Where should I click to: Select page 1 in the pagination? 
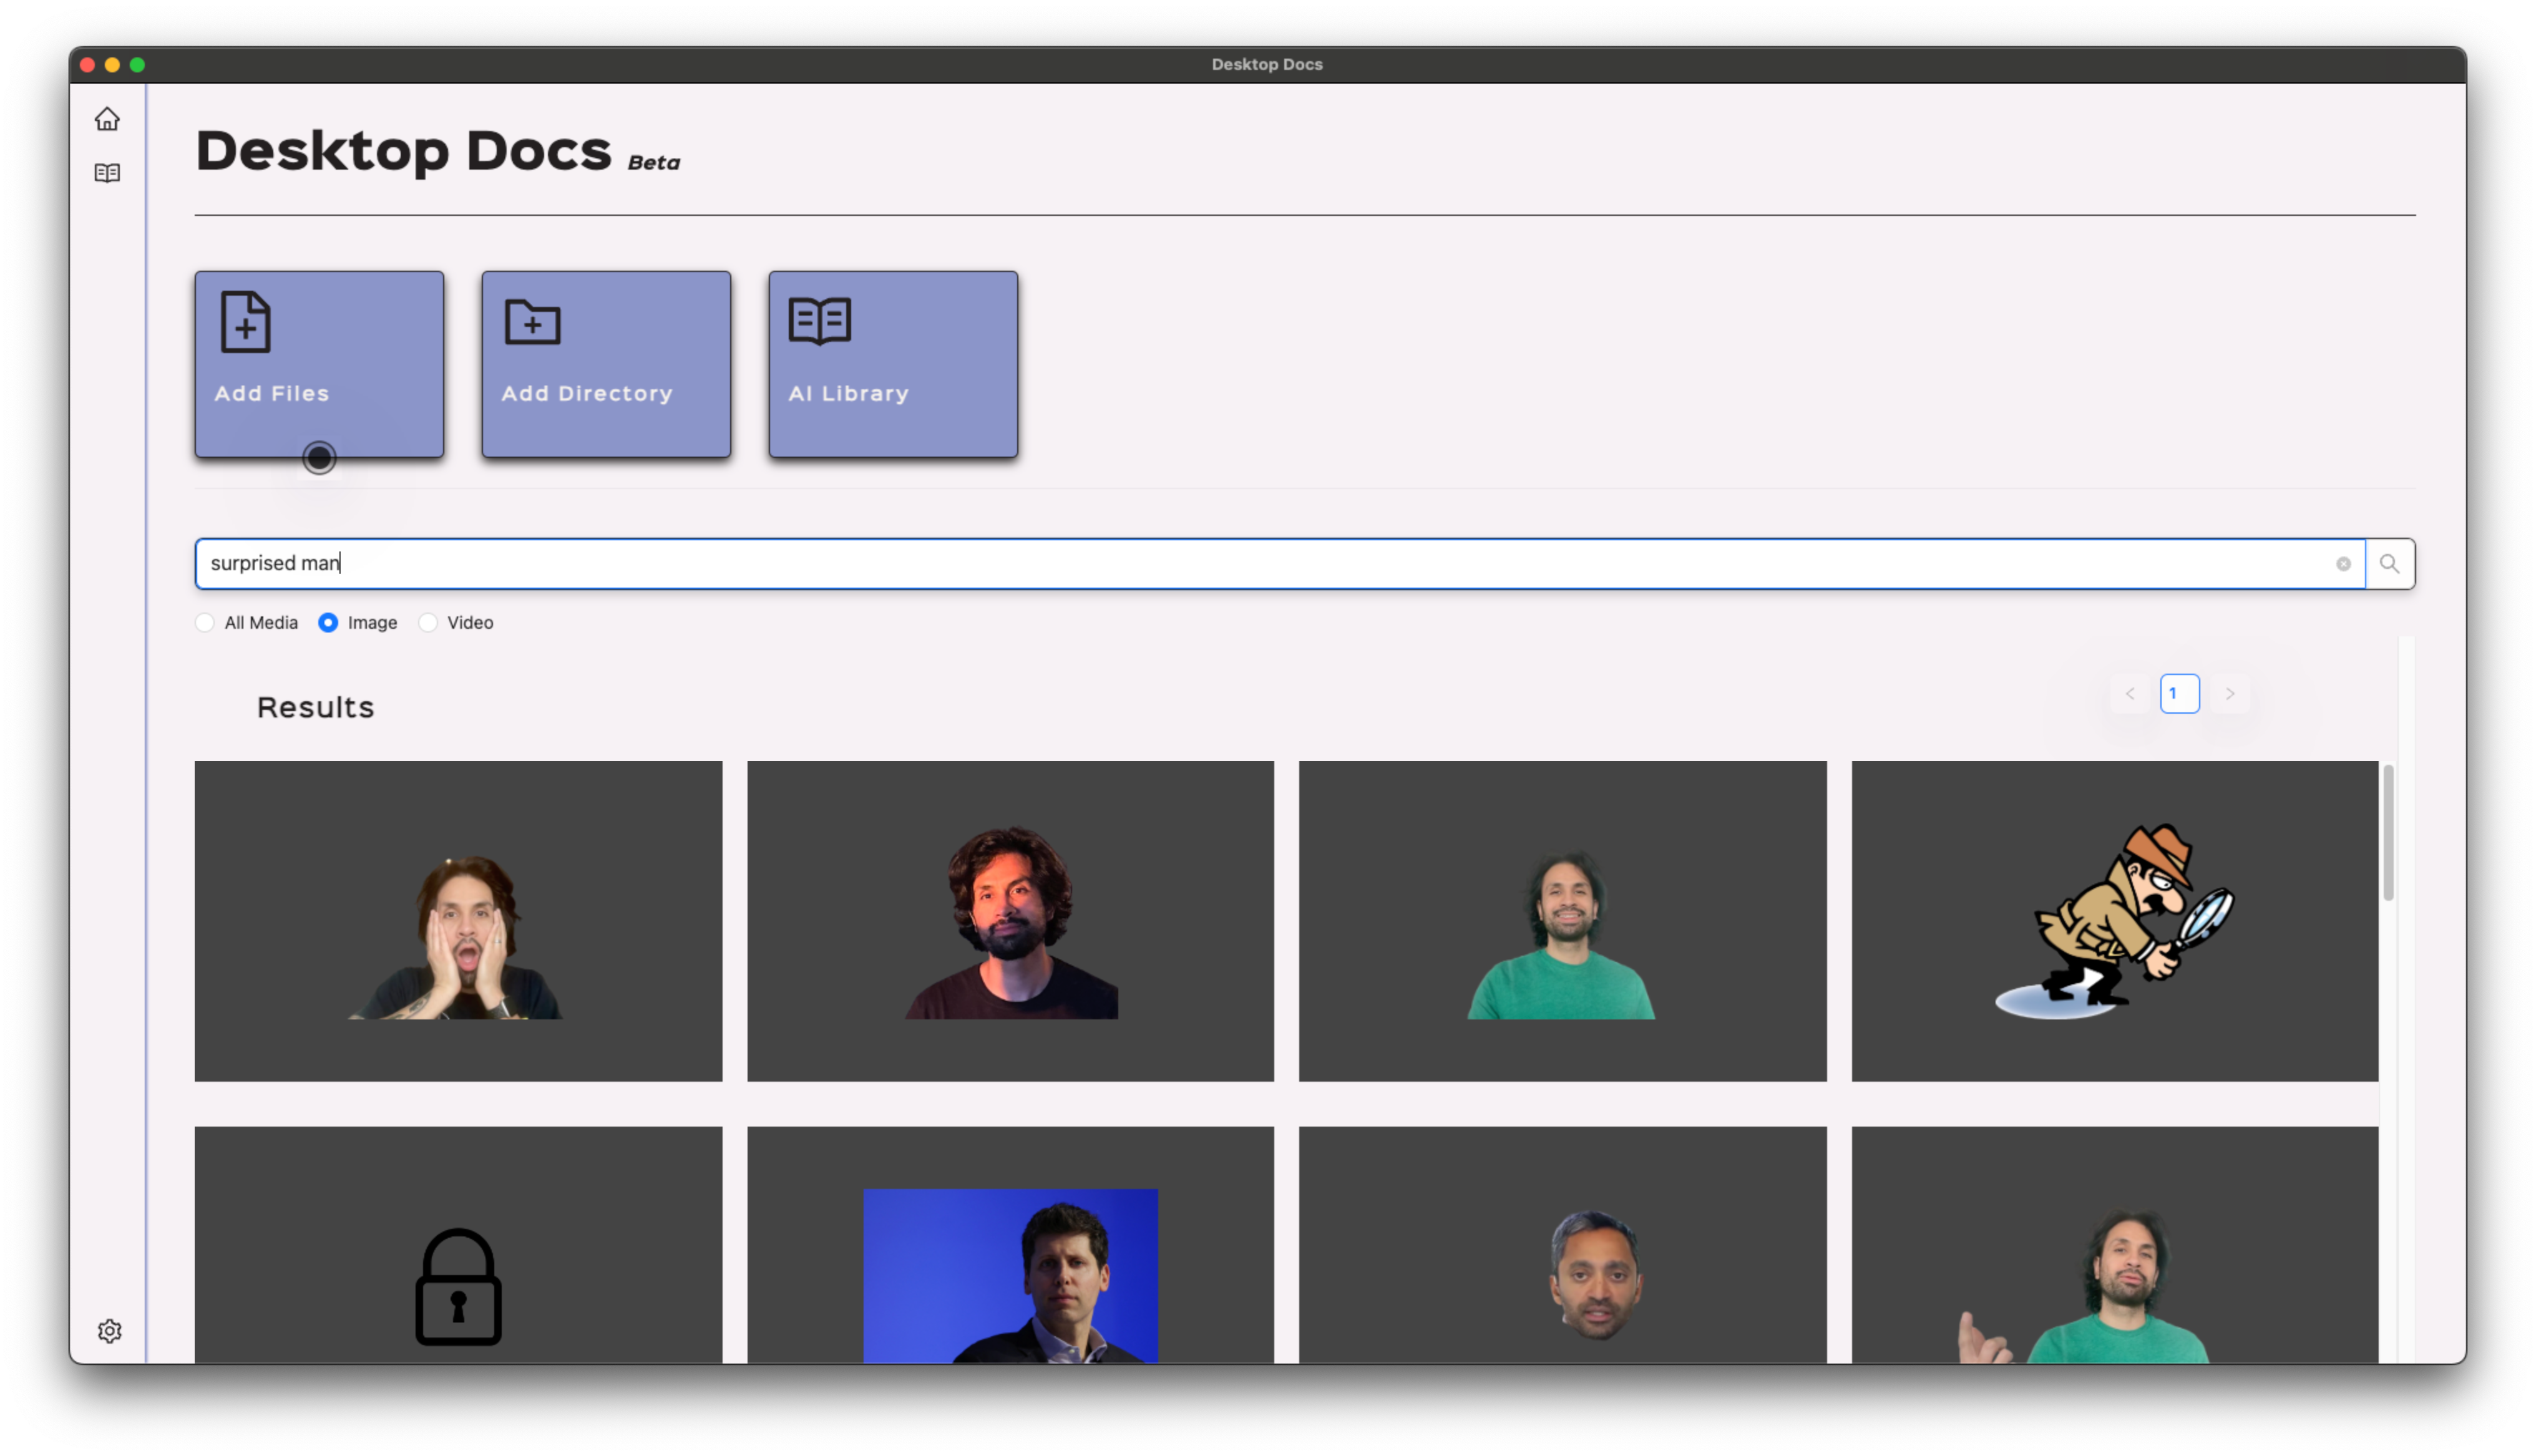point(2180,694)
